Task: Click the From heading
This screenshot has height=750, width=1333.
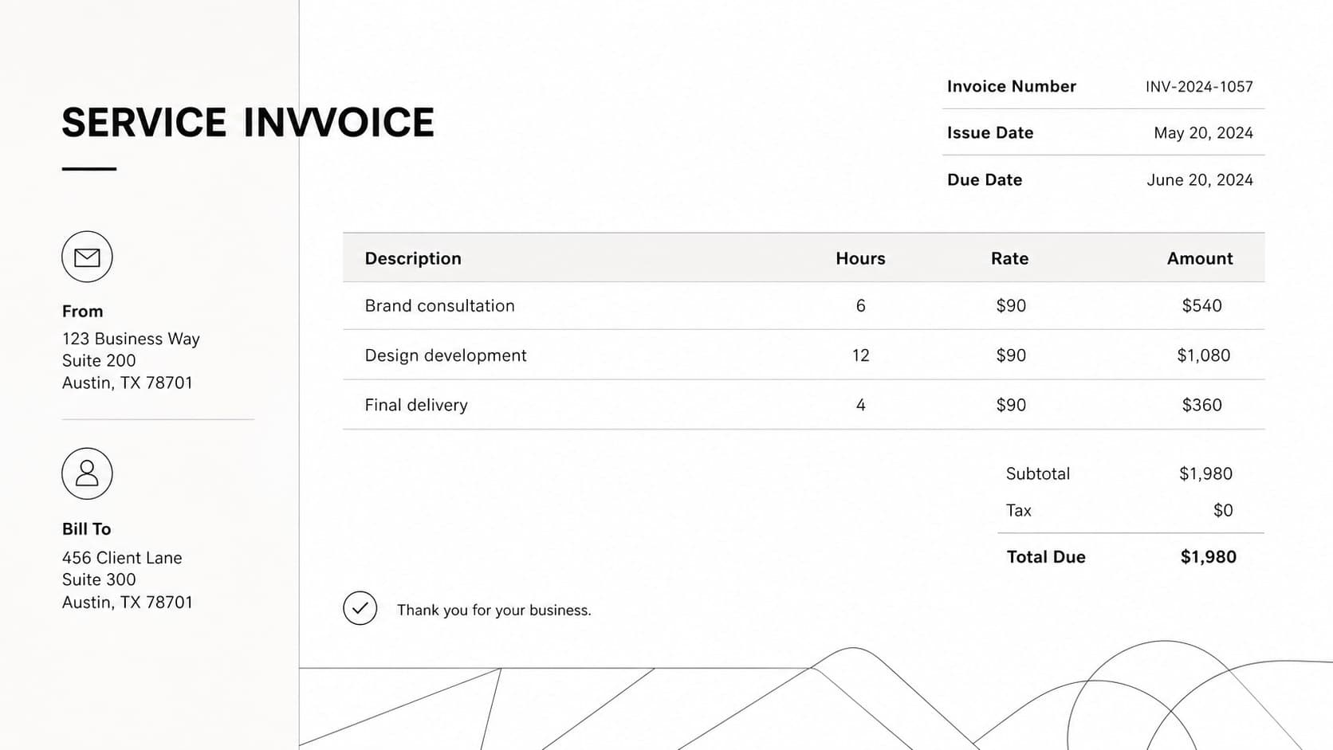Action: point(82,311)
